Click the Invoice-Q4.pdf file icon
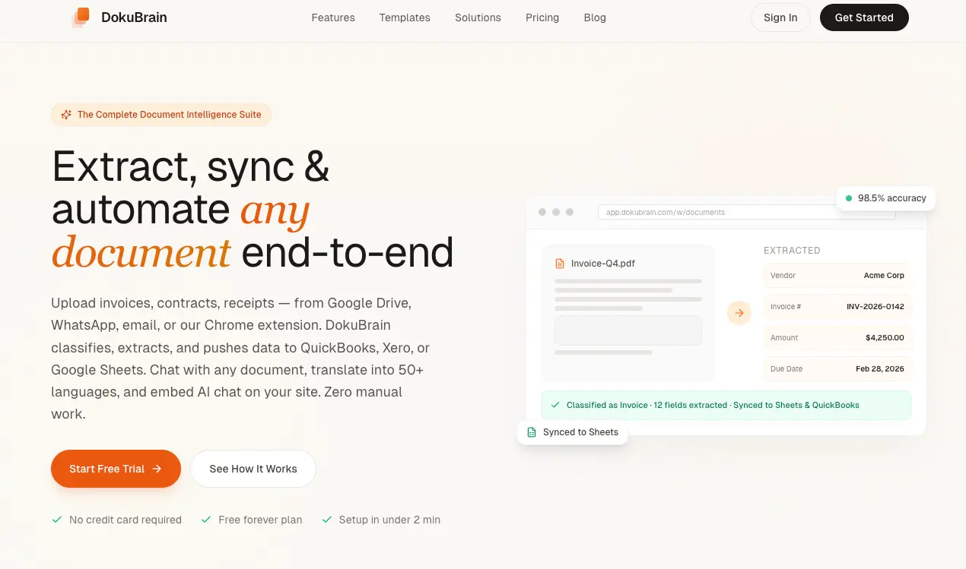Image resolution: width=966 pixels, height=569 pixels. coord(561,264)
